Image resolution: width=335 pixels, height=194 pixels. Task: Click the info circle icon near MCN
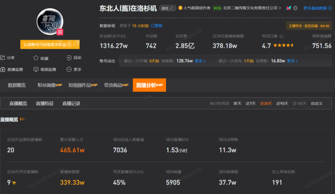coord(295,8)
